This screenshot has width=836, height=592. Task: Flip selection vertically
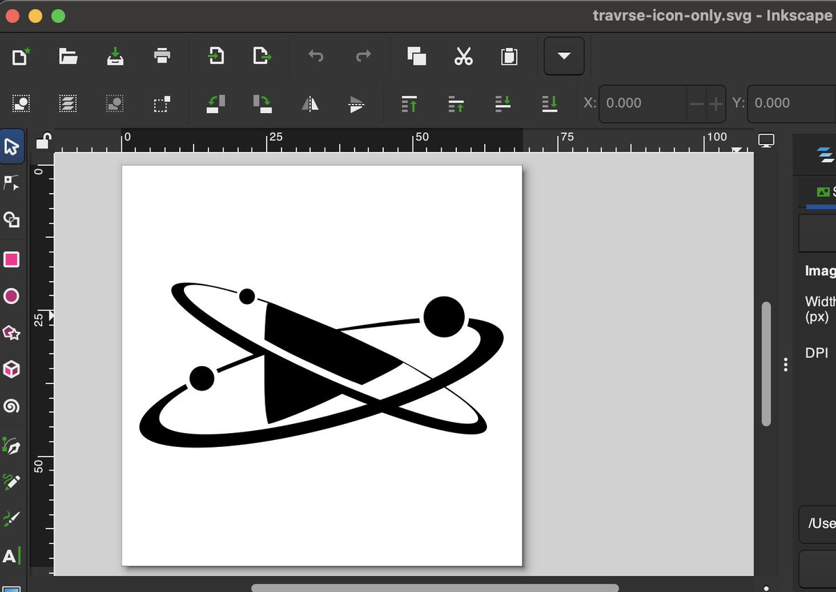pyautogui.click(x=356, y=104)
